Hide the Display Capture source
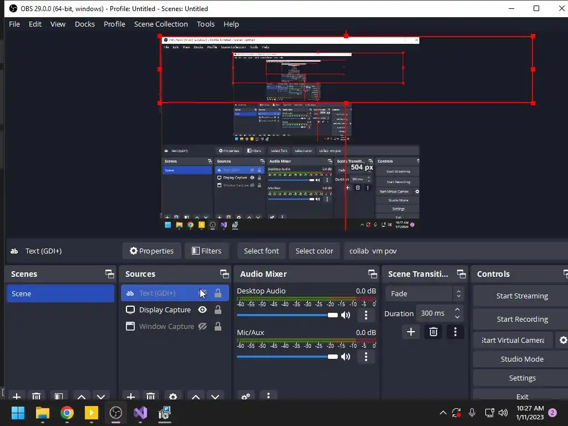The width and height of the screenshot is (568, 426). pos(202,310)
